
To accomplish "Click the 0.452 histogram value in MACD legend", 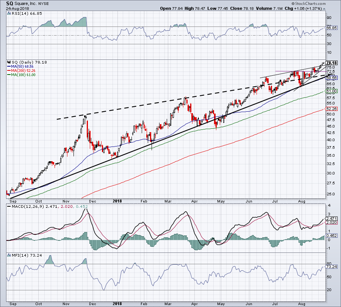I will (82, 206).
